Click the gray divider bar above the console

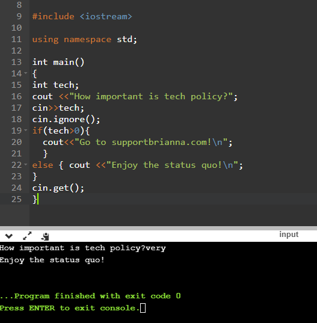point(158,228)
